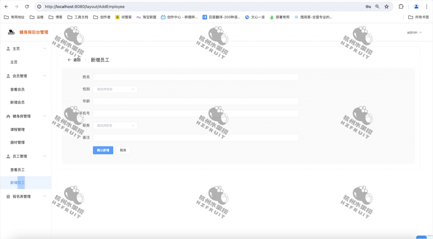Click the 健身房管理 house icon in the sidebar

(8, 116)
